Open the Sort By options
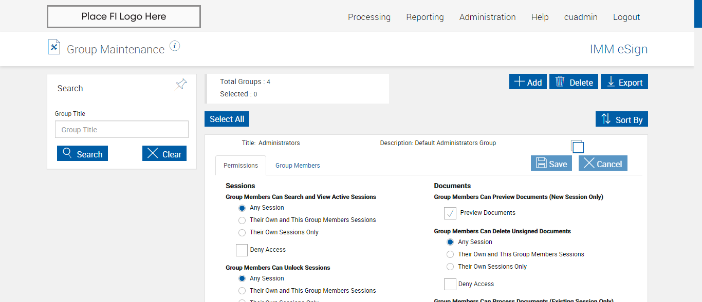The image size is (702, 302). pyautogui.click(x=621, y=119)
